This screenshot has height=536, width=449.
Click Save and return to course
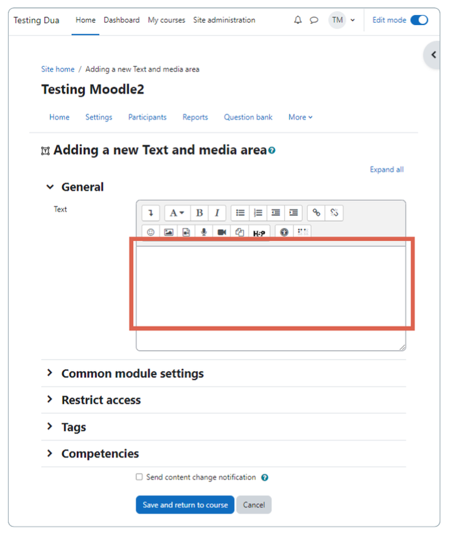click(185, 505)
